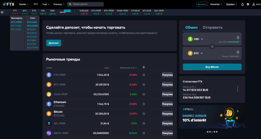Click Покупка for MATIC-PERP

point(167,133)
